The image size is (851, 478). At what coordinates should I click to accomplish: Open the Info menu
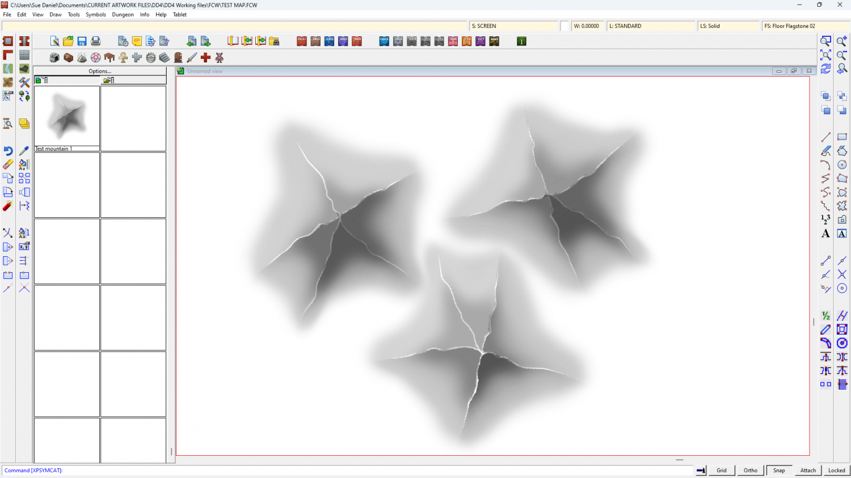click(145, 15)
